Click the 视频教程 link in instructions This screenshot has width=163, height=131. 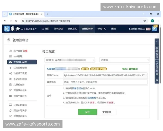(x=92, y=98)
